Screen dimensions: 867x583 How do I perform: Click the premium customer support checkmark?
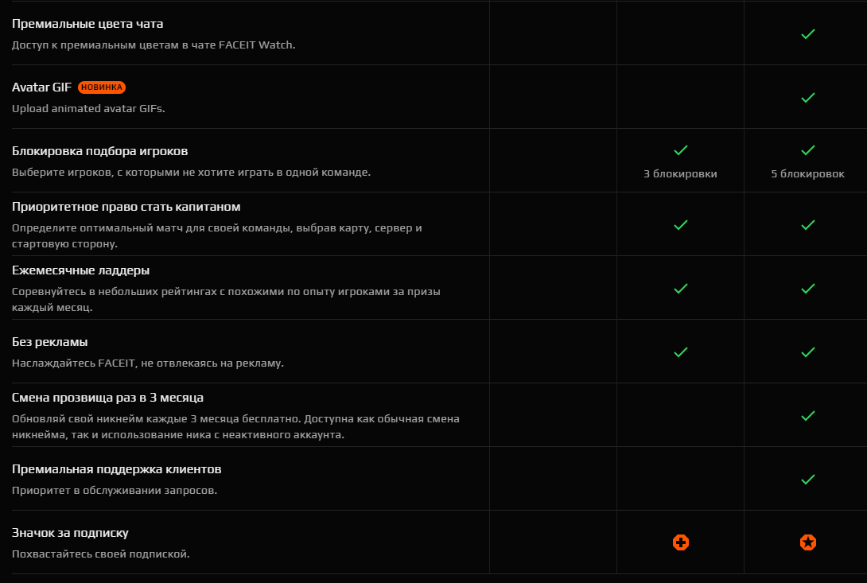point(808,480)
